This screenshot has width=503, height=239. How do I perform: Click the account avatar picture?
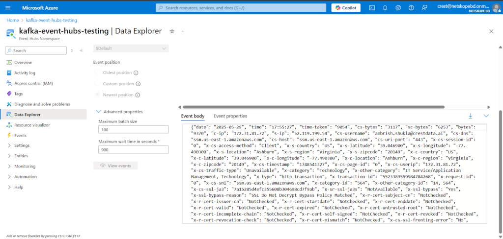[x=497, y=8]
